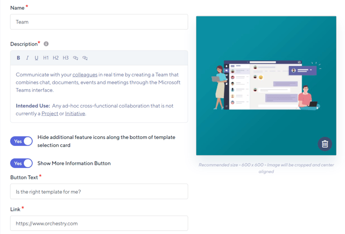Turn off Hide additional feature icons toggle
The height and width of the screenshot is (234, 345).
(x=22, y=141)
